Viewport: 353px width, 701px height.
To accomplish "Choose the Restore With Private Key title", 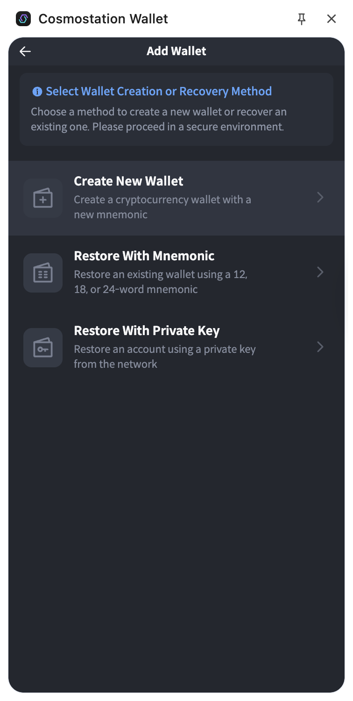I will point(147,331).
